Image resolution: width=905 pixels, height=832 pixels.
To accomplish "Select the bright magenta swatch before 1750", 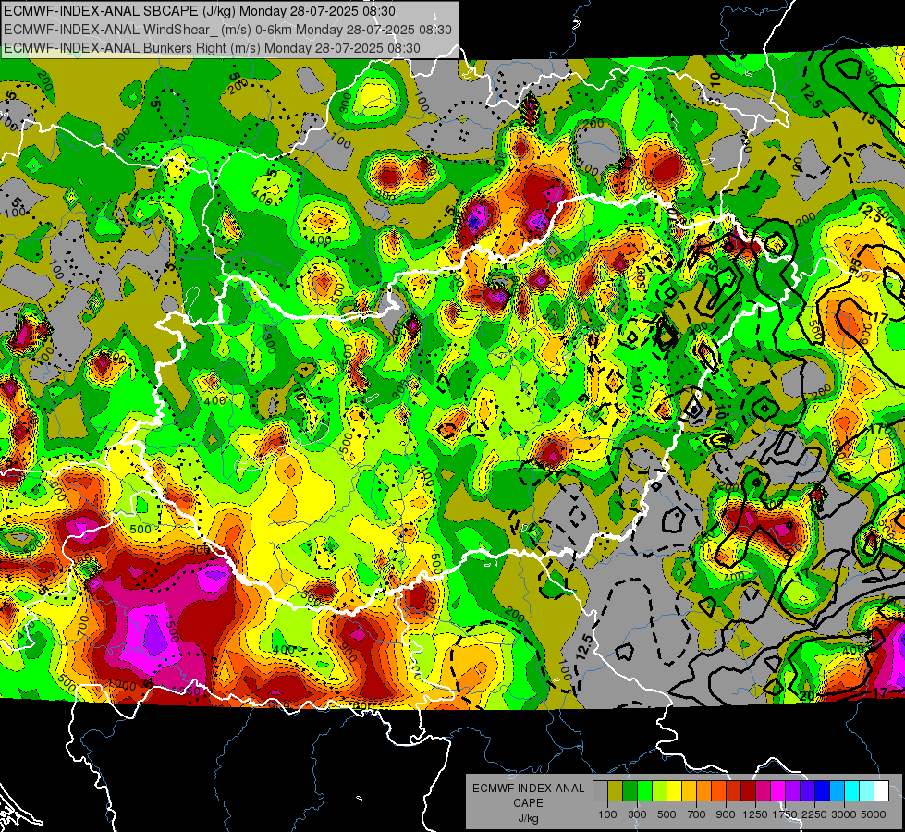I will (778, 791).
